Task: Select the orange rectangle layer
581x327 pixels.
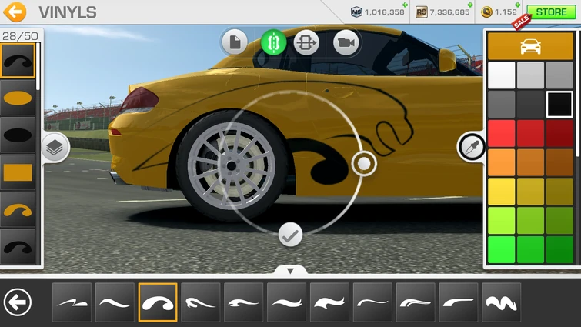Action: point(18,172)
